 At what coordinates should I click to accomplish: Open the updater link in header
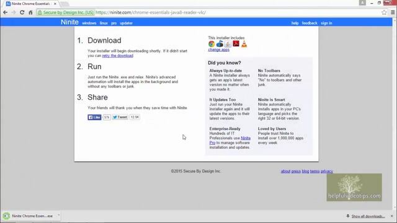[x=126, y=23]
